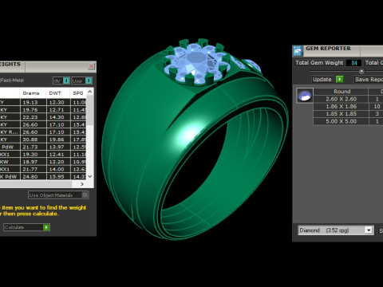Open the Diamond (3.52 spg) material dropdown
383x287 pixels.
(369, 230)
